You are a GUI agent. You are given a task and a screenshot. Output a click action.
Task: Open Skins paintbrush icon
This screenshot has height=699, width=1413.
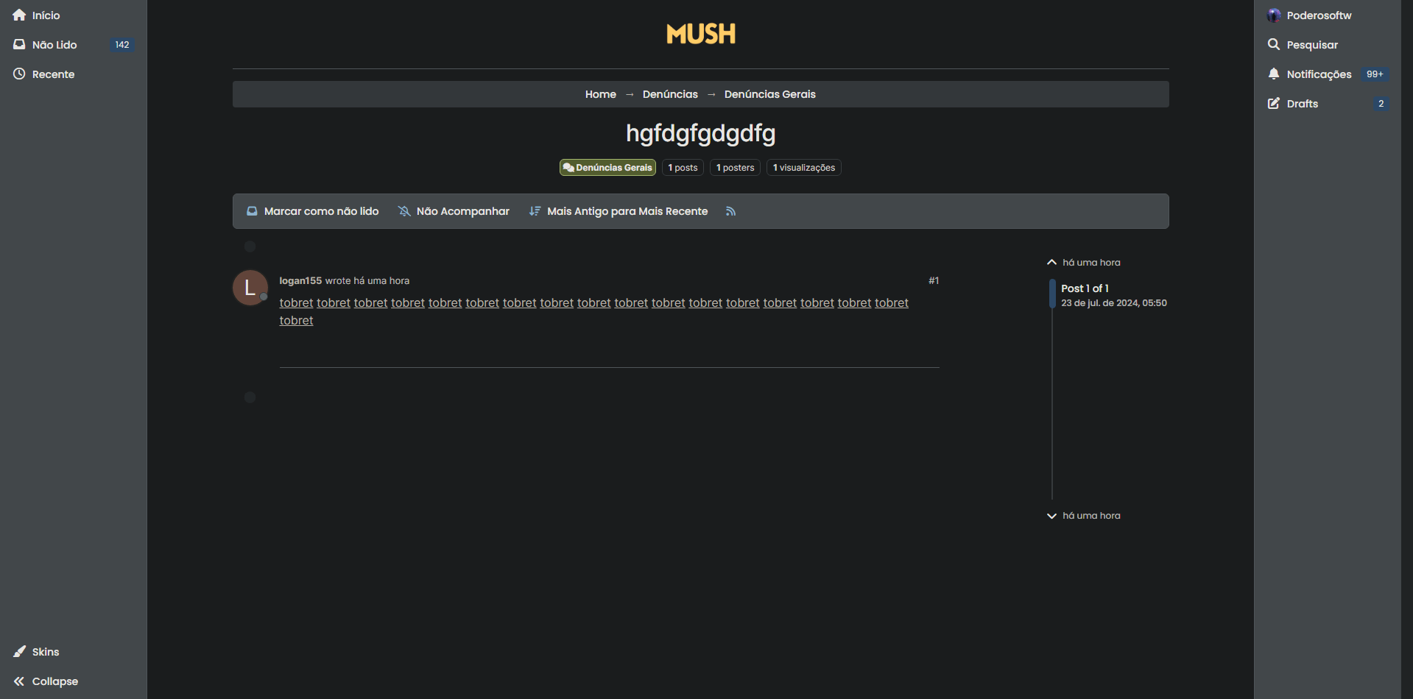[19, 651]
